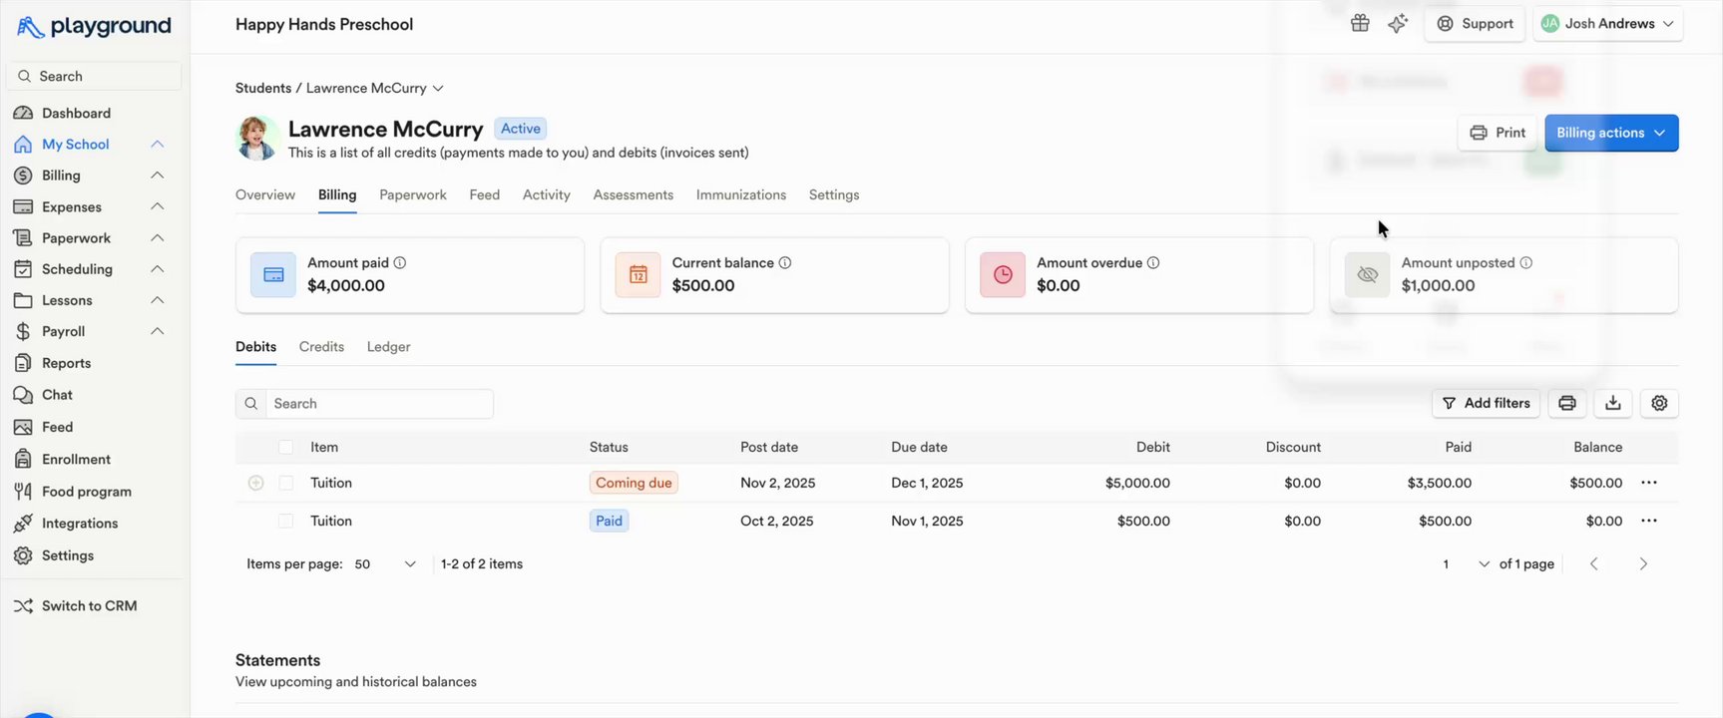
Task: Click the Add filters button
Action: pyautogui.click(x=1486, y=403)
